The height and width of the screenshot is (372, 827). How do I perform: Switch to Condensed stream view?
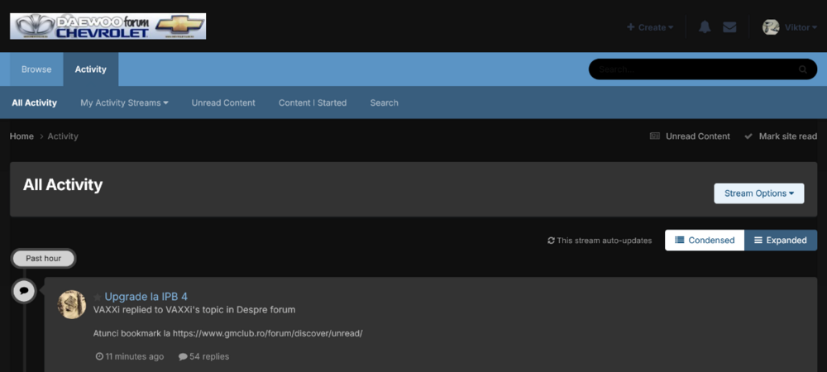(x=705, y=241)
